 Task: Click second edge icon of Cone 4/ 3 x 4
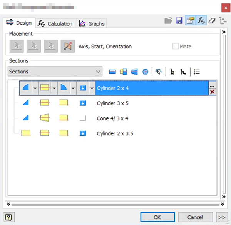tap(64, 118)
